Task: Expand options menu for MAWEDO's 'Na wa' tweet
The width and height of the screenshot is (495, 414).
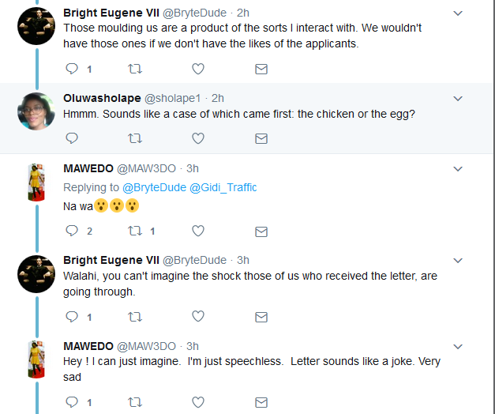Action: 458,169
